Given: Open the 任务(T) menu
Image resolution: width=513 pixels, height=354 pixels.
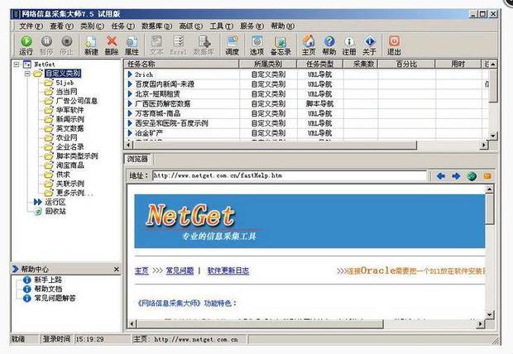Looking at the screenshot, I should point(122,26).
